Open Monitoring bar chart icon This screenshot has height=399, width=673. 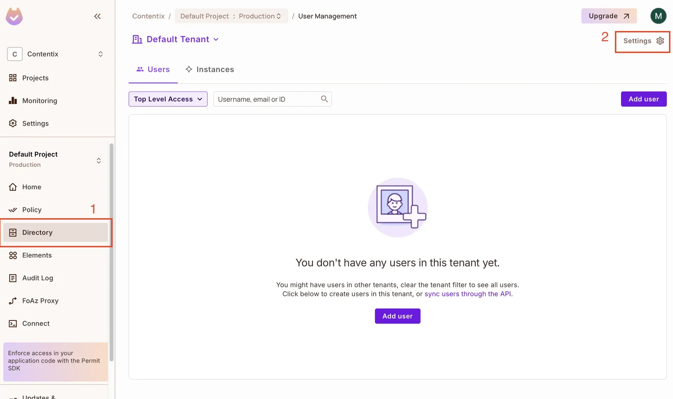click(x=13, y=100)
